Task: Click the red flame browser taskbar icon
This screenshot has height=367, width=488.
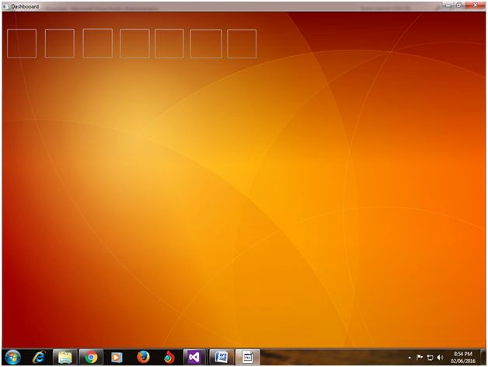Action: (x=169, y=358)
